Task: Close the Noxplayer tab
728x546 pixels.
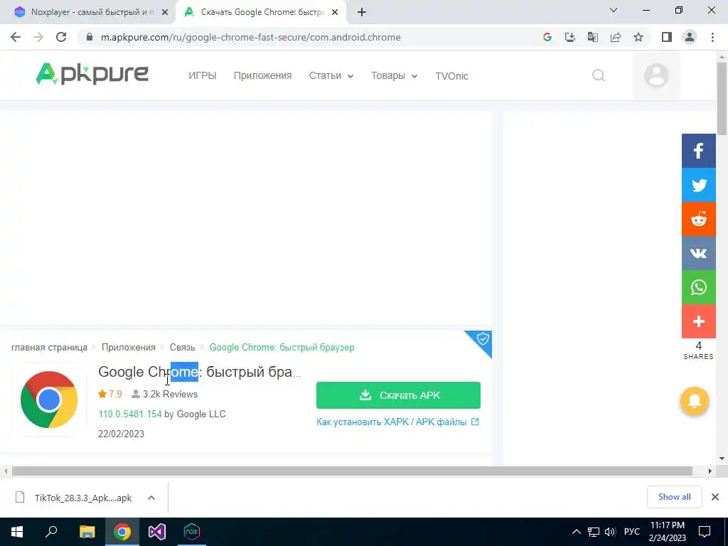Action: [165, 12]
